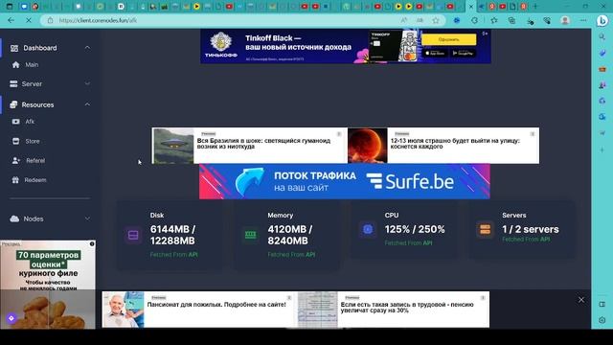Click the Memory resource icon
This screenshot has width=613, height=345.
pos(251,235)
